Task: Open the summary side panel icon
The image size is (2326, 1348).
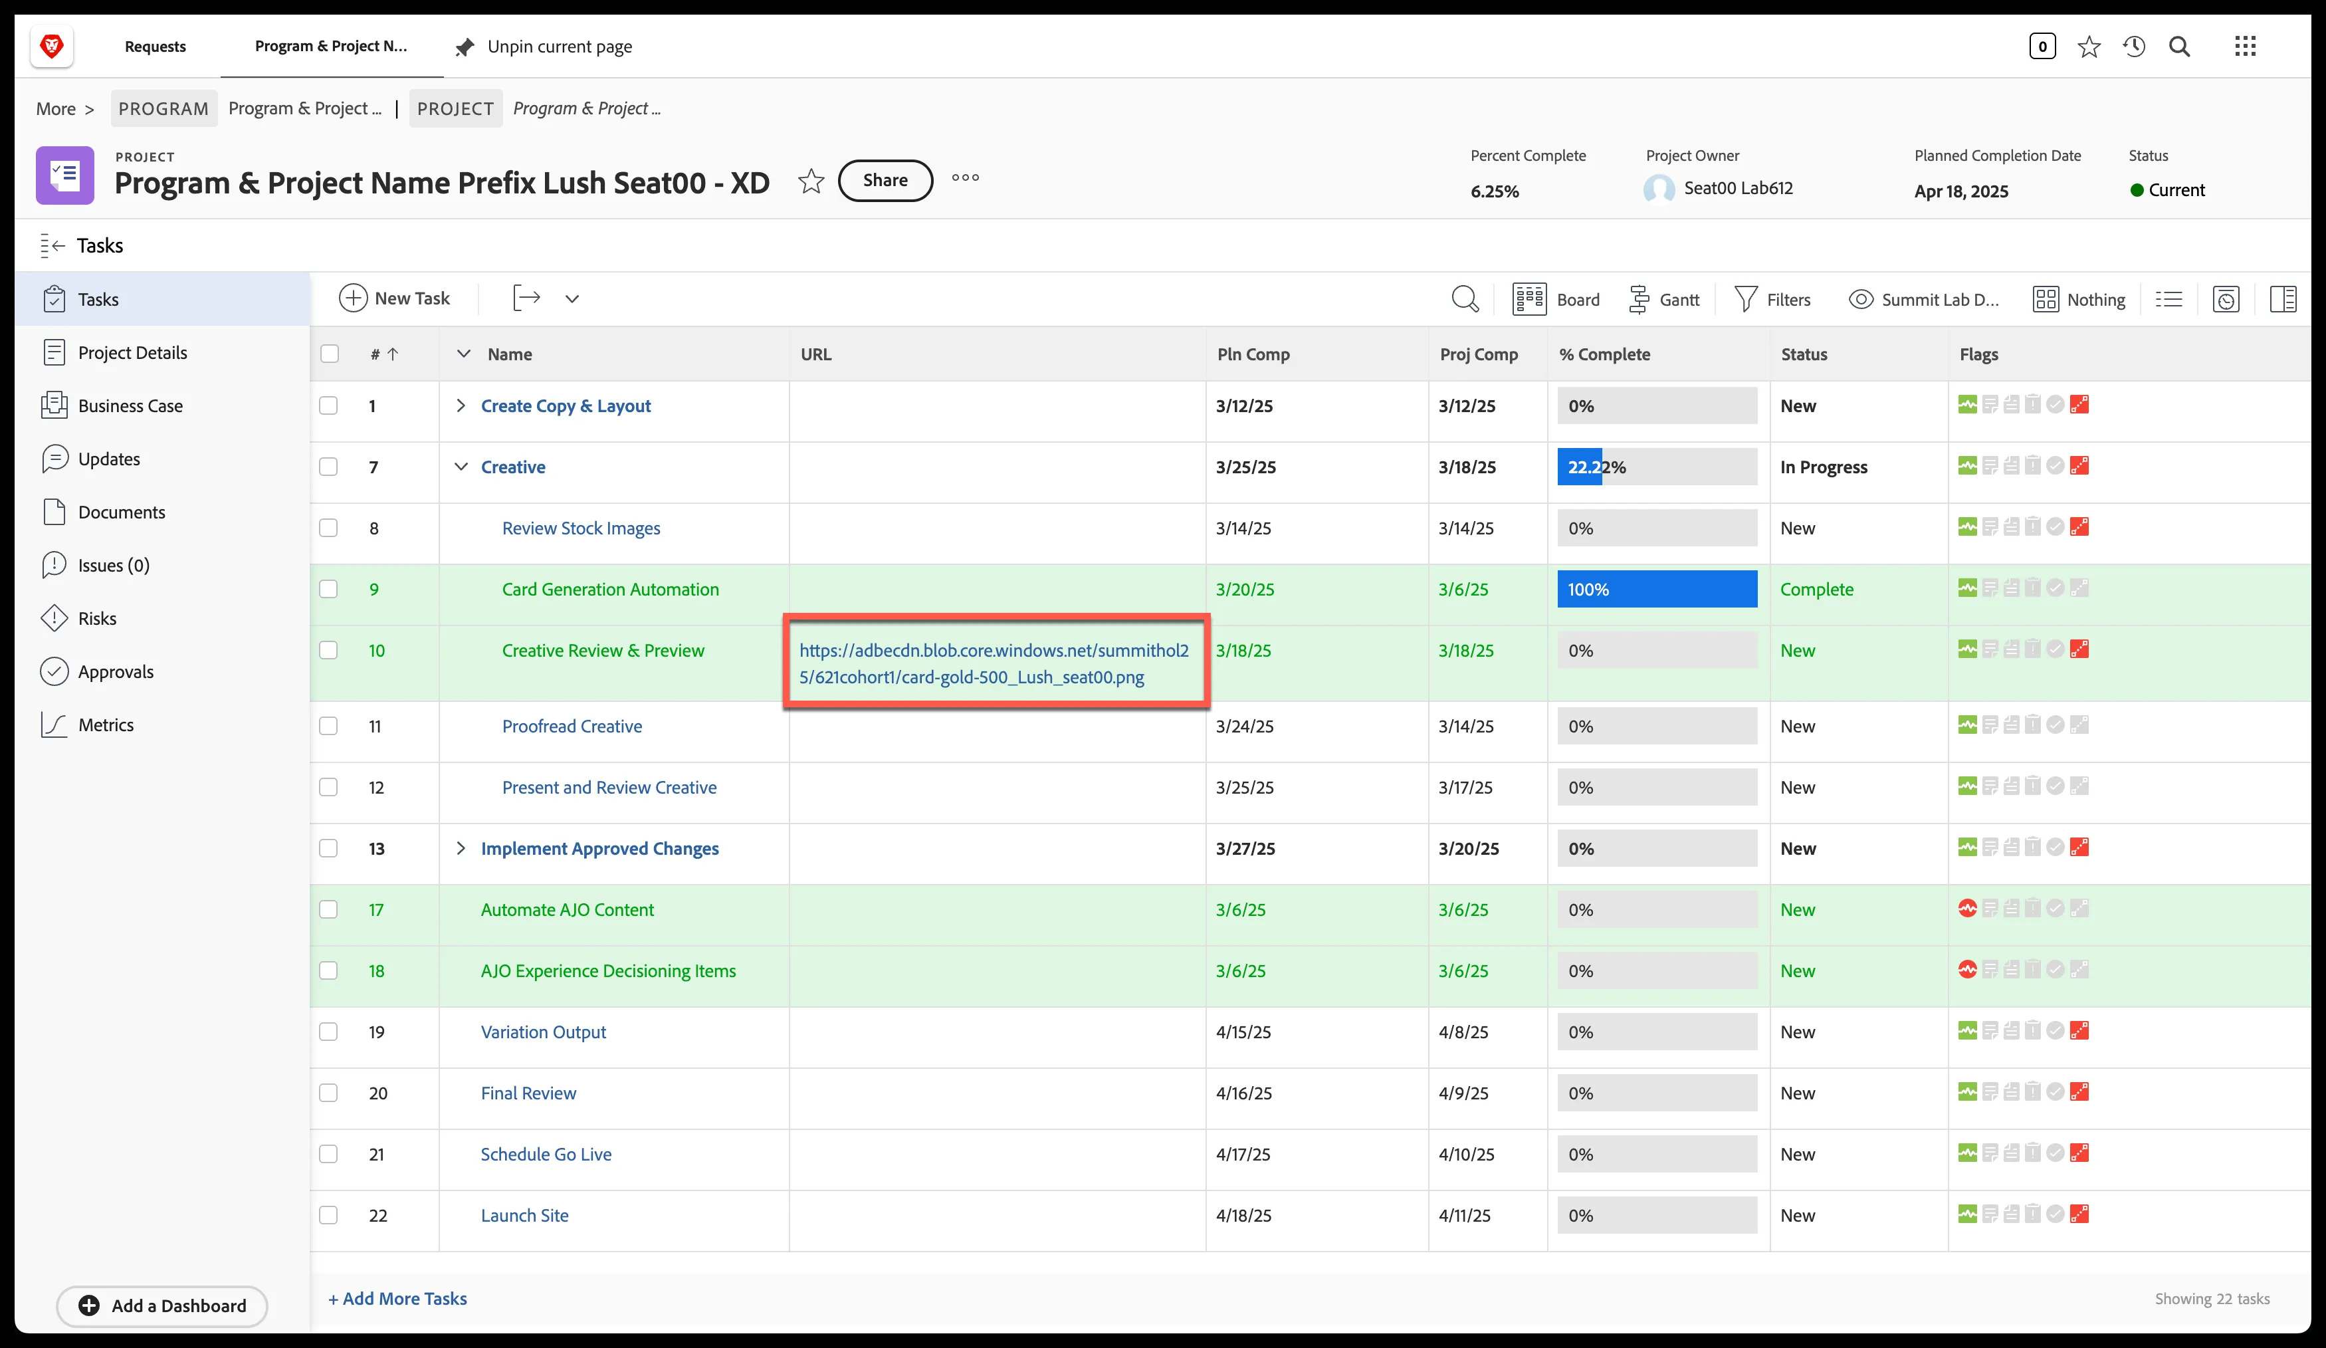Action: pos(2283,299)
